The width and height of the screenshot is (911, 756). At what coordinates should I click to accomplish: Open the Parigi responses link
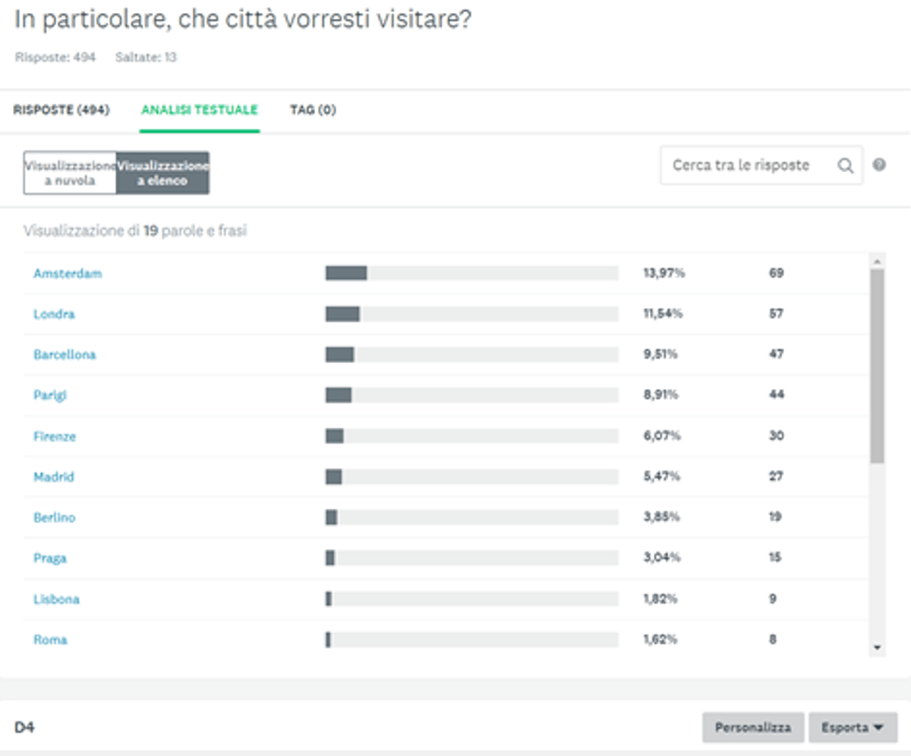pos(50,395)
